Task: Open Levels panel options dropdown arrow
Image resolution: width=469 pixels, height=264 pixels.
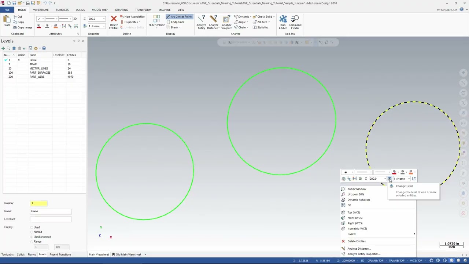Action: (74, 41)
